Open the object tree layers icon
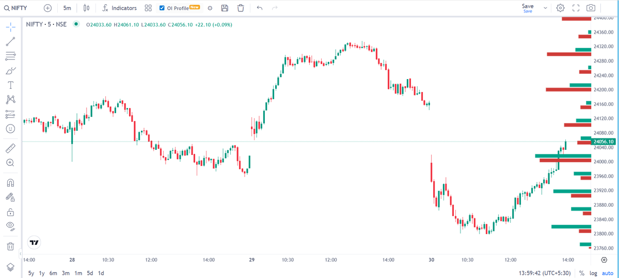 tap(10, 267)
